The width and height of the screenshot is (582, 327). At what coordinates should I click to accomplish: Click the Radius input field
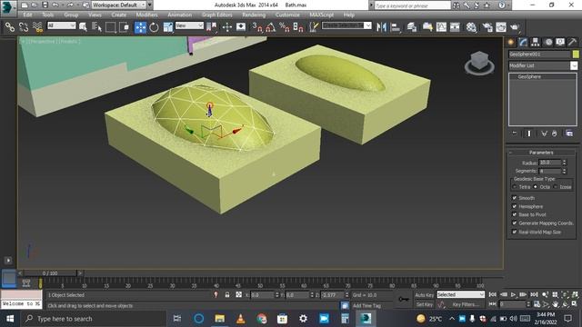550,163
